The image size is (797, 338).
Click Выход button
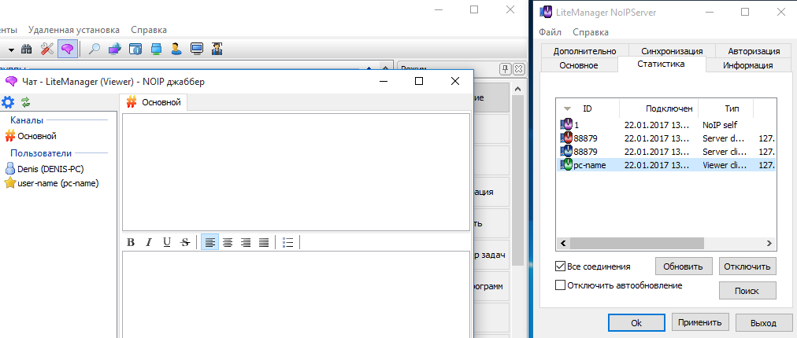click(x=763, y=323)
